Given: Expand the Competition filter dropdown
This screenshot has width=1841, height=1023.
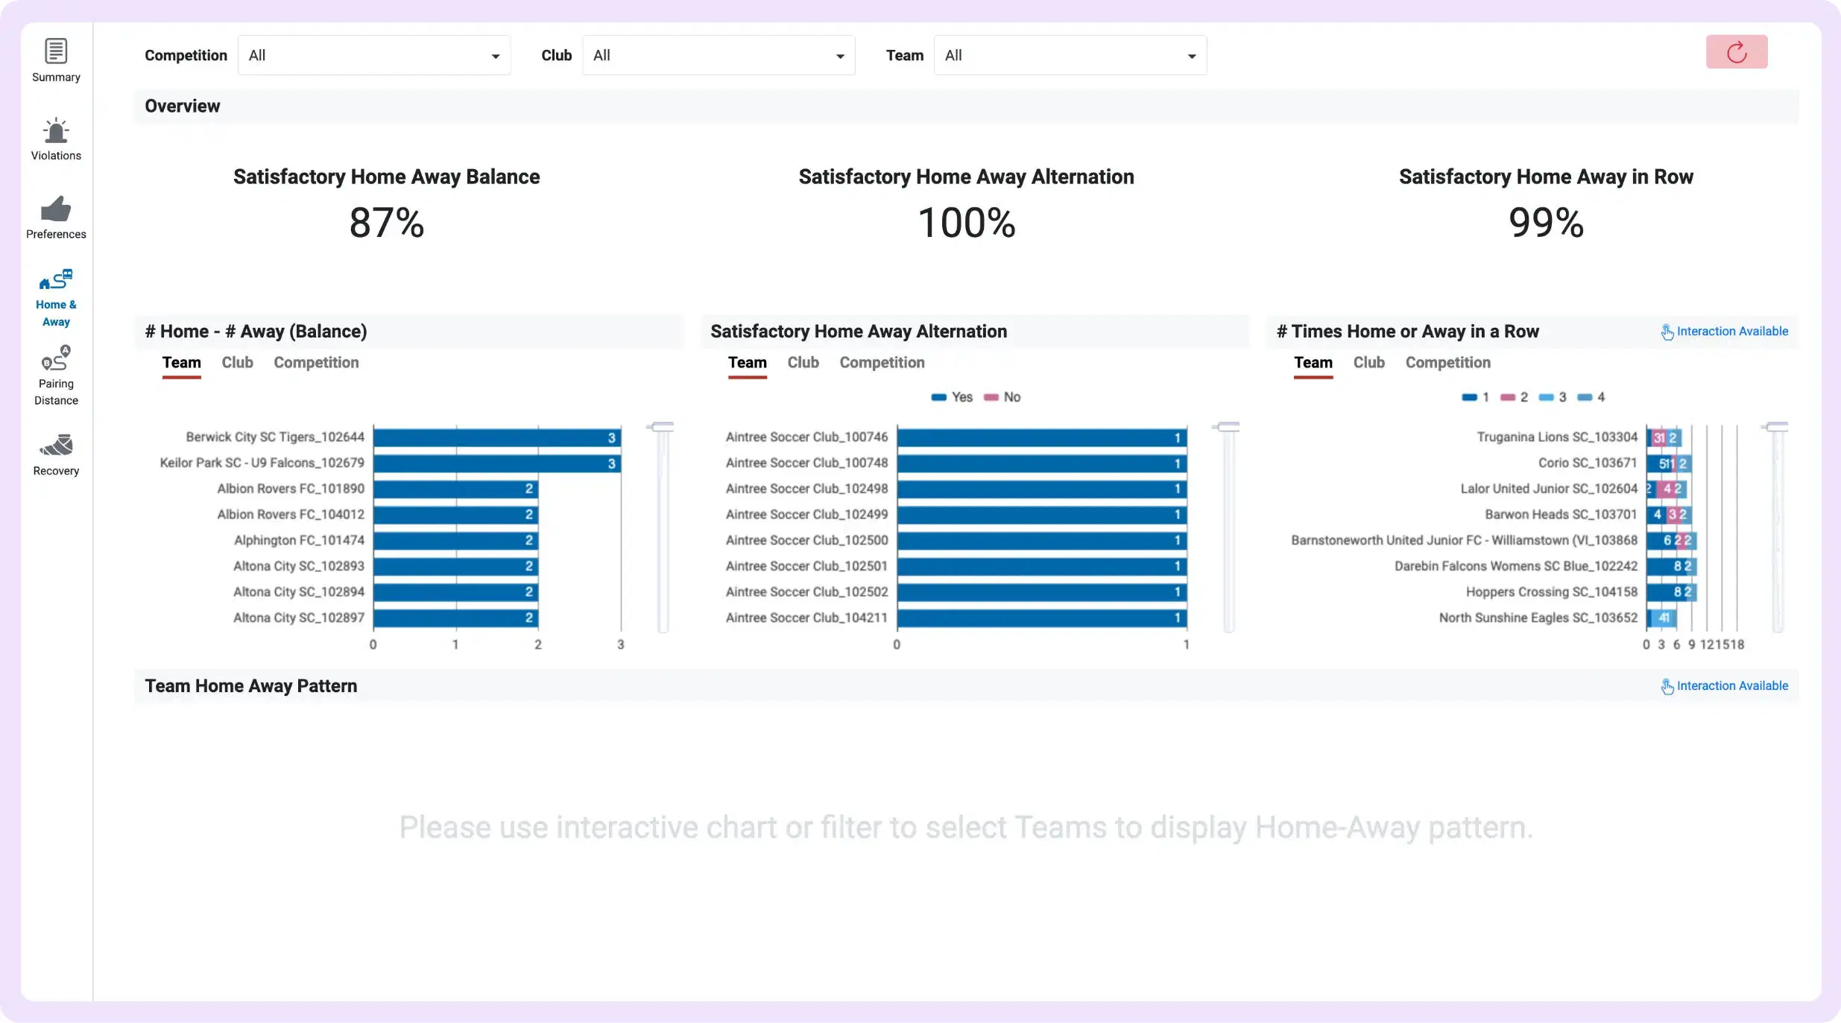Looking at the screenshot, I should (x=374, y=55).
